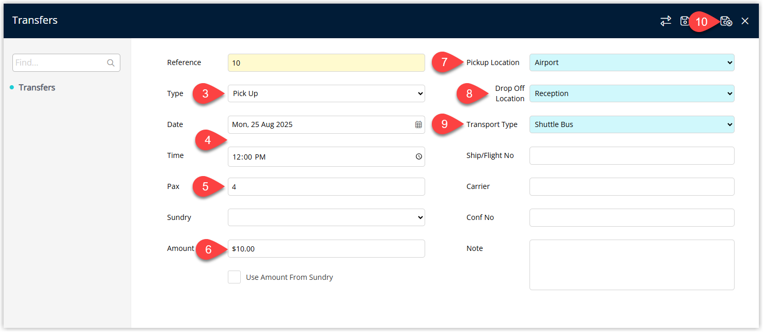Open the Transport Type dropdown
Viewport: 763px width, 332px height.
point(632,124)
